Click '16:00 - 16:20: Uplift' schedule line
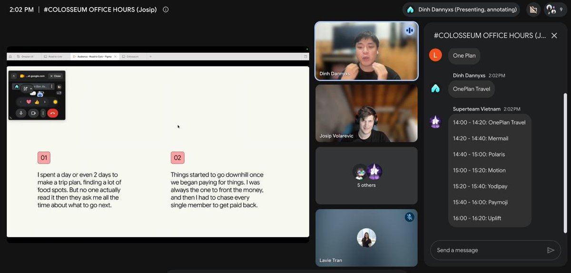Screen dimensions: 571x273 [477, 218]
